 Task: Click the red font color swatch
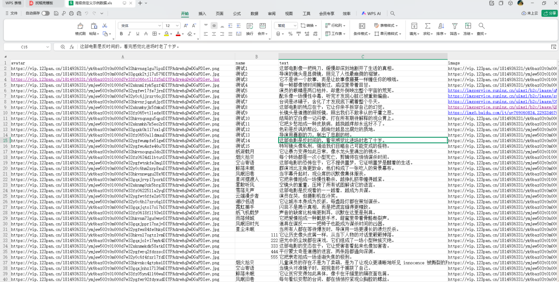(178, 33)
